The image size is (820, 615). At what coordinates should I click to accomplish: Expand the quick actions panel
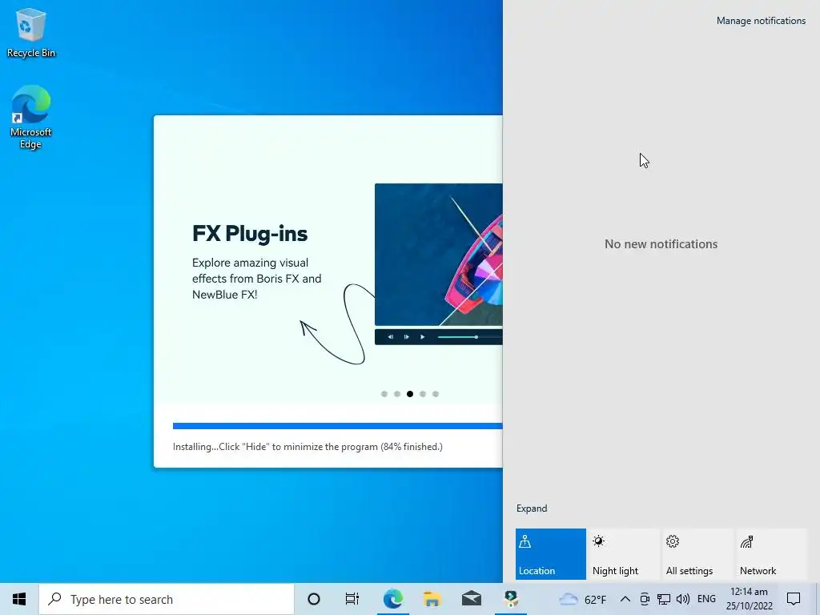coord(532,508)
